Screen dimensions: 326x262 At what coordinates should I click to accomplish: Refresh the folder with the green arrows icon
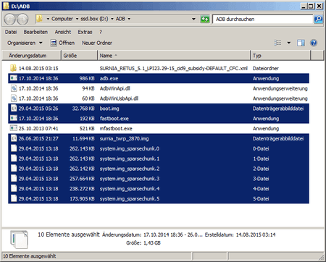(x=205, y=19)
